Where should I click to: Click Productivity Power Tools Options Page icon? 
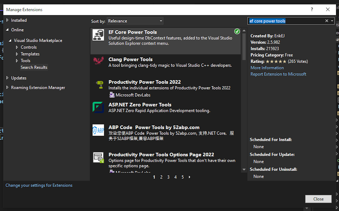[98, 157]
